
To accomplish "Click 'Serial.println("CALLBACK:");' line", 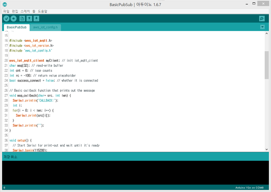I will coord(35,101).
